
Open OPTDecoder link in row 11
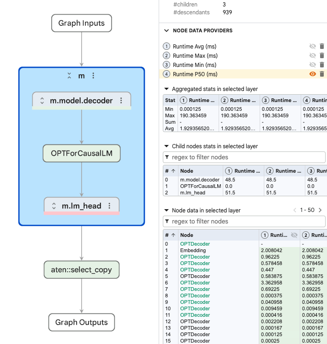[195, 315]
